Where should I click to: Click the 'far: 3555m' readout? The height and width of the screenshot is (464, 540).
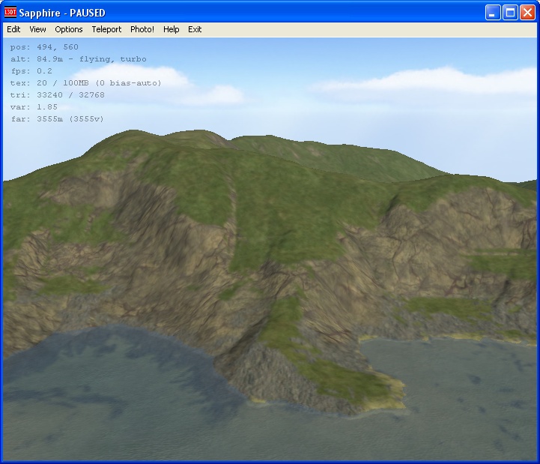[57, 119]
